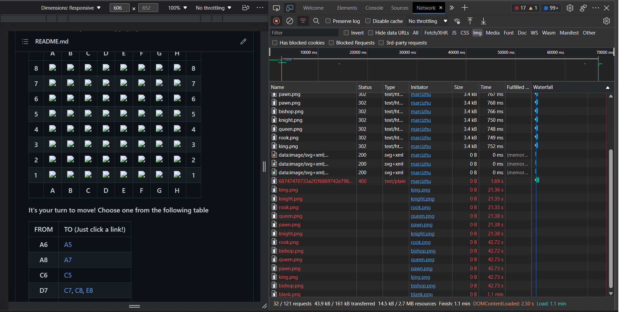The height and width of the screenshot is (312, 630).
Task: Click the panel divider drag handle
Action: pyautogui.click(x=264, y=166)
